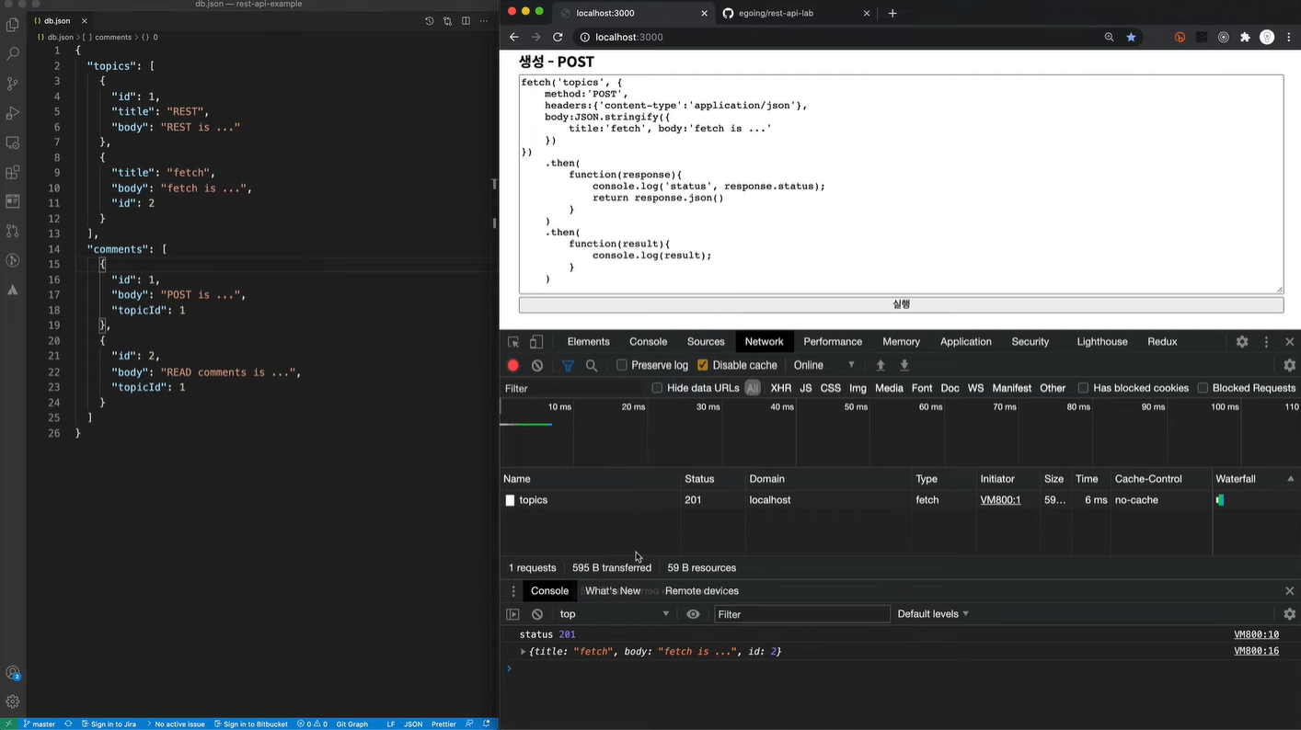Open the What's New drawer tab
Screen dimensions: 1301x730
click(613, 591)
